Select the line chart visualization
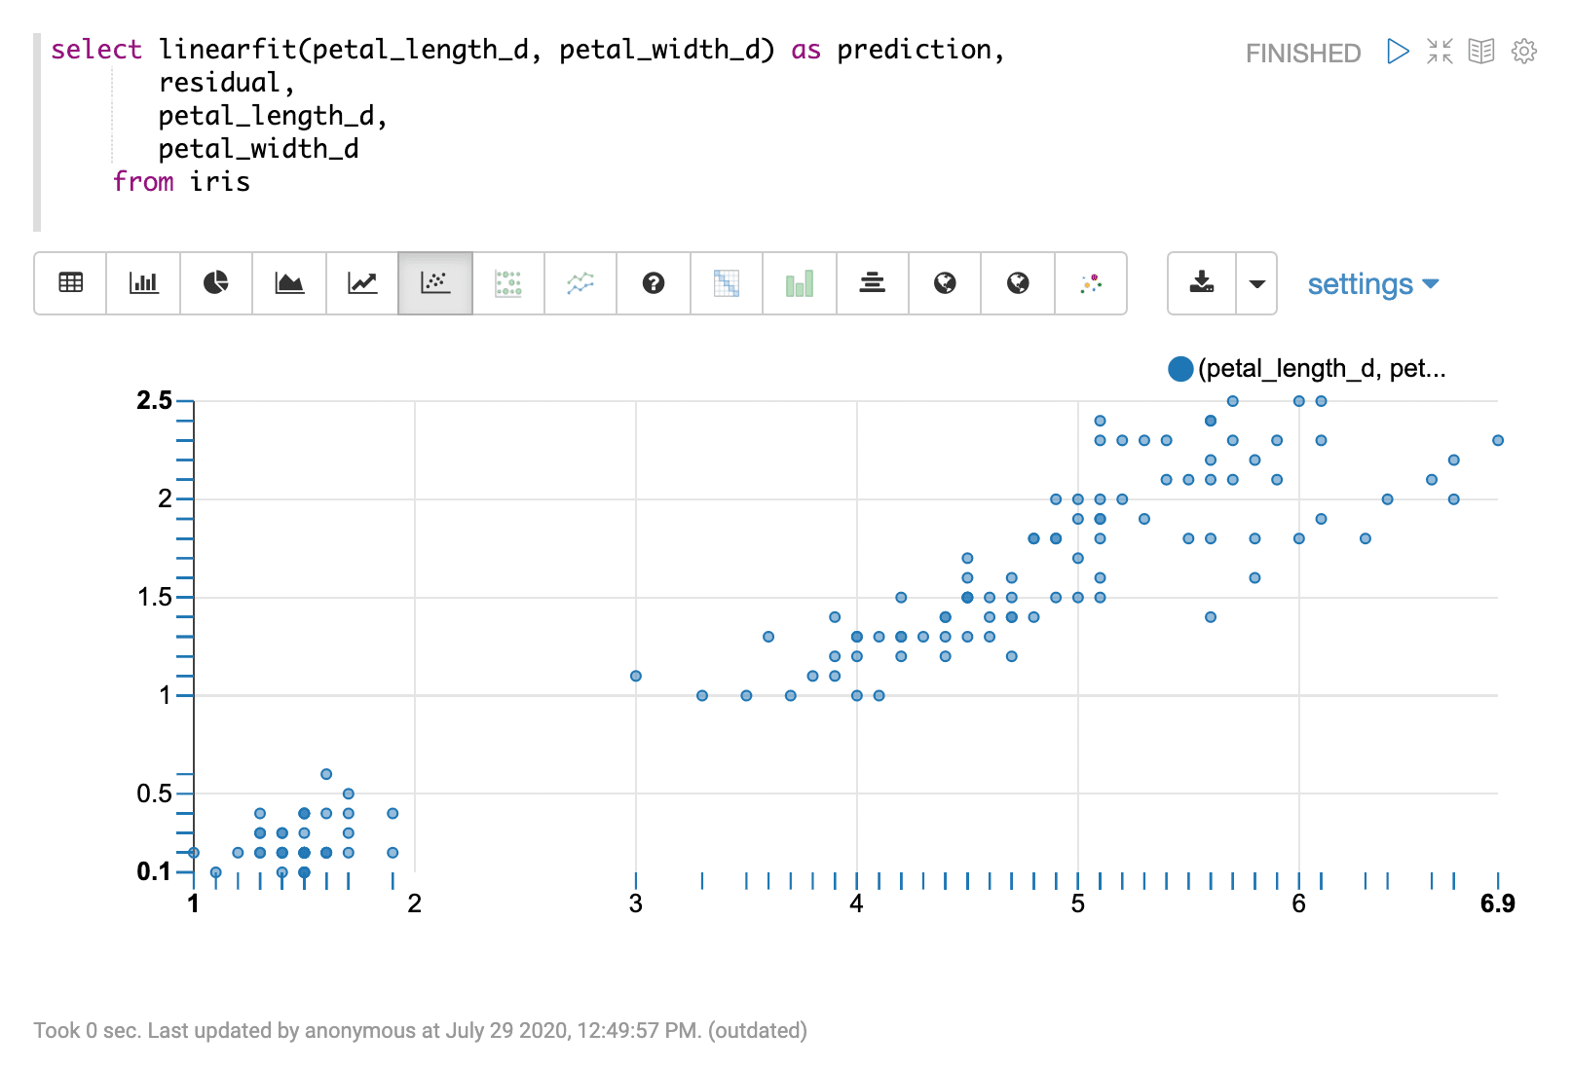1572x1069 pixels. [x=361, y=283]
